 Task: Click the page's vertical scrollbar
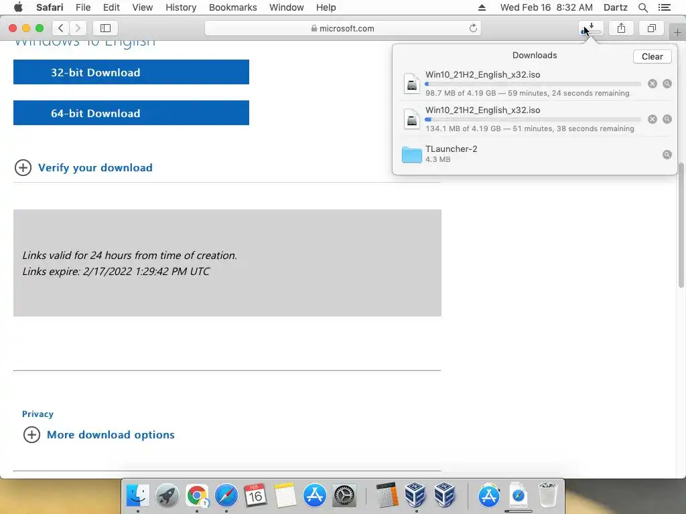coord(681,225)
